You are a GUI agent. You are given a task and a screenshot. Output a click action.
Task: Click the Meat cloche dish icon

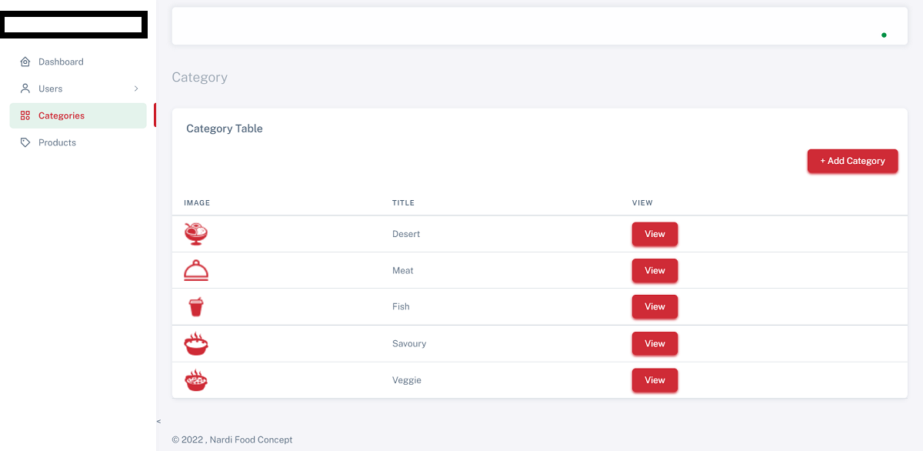click(196, 270)
